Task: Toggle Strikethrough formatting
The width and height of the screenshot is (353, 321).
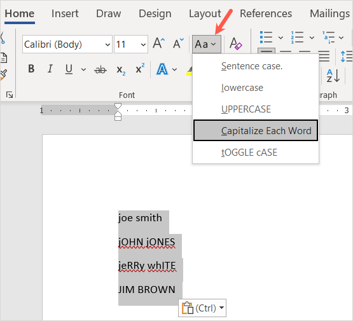Action: click(100, 70)
